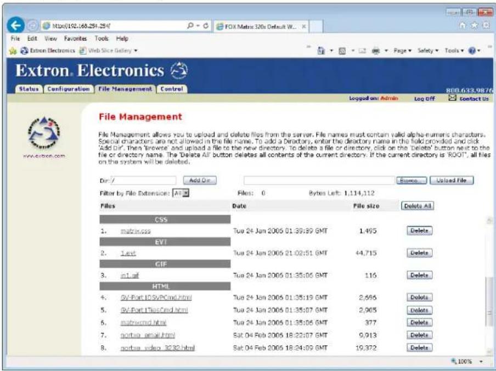Viewport: 496px width, 371px height.
Task: Click the browser Forward arrow button
Action: 32,26
